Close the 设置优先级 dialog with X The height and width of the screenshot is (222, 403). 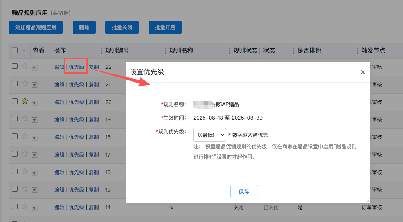(362, 72)
